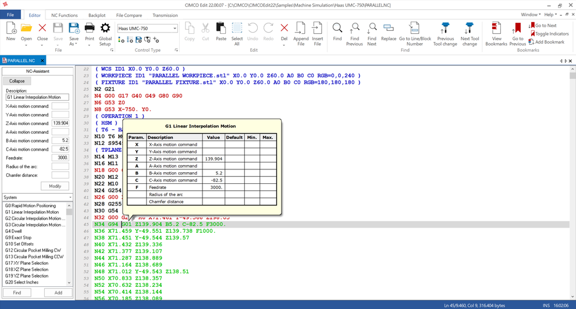Screen dimensions: 576x309
Task: Select G4 Dwell in list
Action: tap(13, 231)
